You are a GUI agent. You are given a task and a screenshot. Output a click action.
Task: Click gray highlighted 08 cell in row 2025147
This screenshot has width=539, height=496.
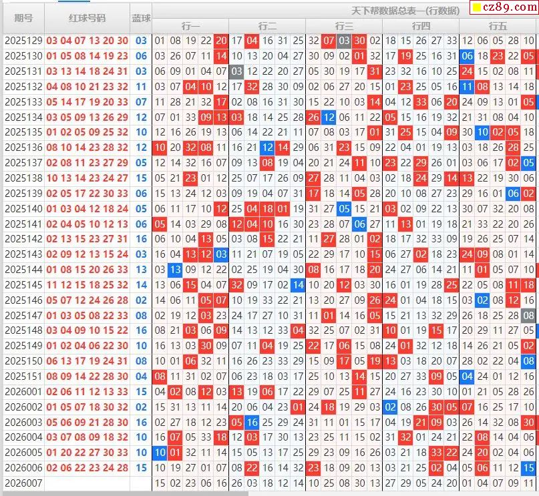pyautogui.click(x=529, y=315)
